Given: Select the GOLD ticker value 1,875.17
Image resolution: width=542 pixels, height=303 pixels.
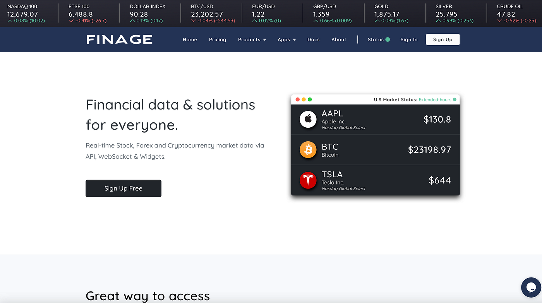Looking at the screenshot, I should click(x=387, y=14).
